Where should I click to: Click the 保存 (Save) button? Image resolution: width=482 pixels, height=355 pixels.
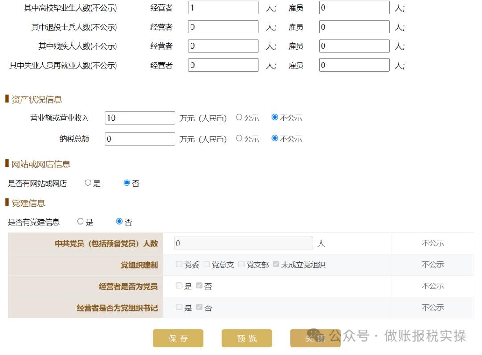tap(178, 338)
